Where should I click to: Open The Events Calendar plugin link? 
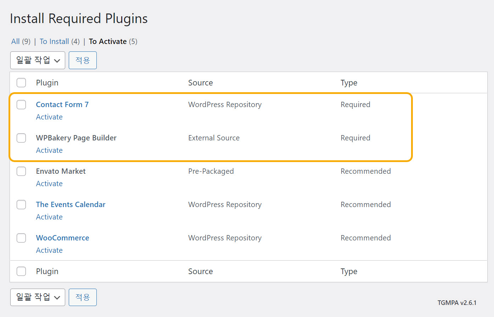71,205
